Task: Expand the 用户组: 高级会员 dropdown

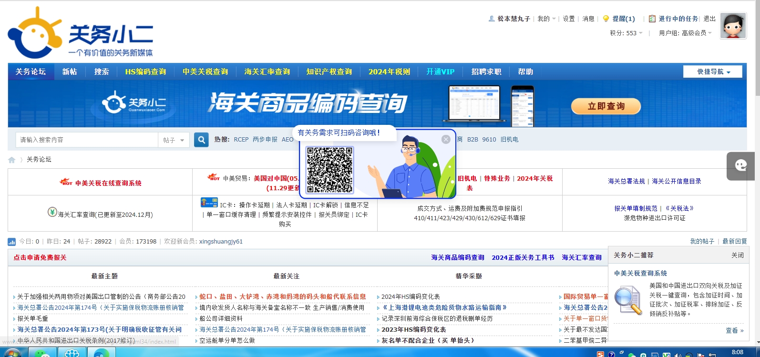Action: (685, 33)
